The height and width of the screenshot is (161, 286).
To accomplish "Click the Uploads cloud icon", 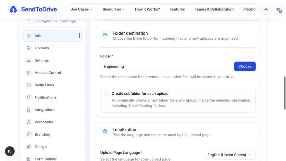I will click(29, 48).
